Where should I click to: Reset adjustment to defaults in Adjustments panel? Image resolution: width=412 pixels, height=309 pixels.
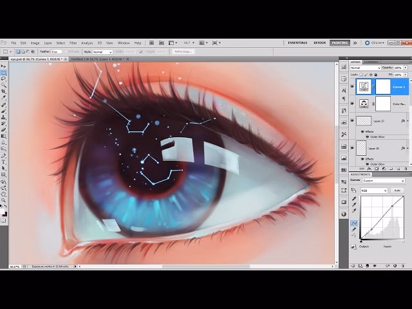(x=395, y=266)
